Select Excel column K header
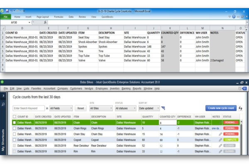Image resolution: width=249 pixels, height=166 pixels. [170, 28]
